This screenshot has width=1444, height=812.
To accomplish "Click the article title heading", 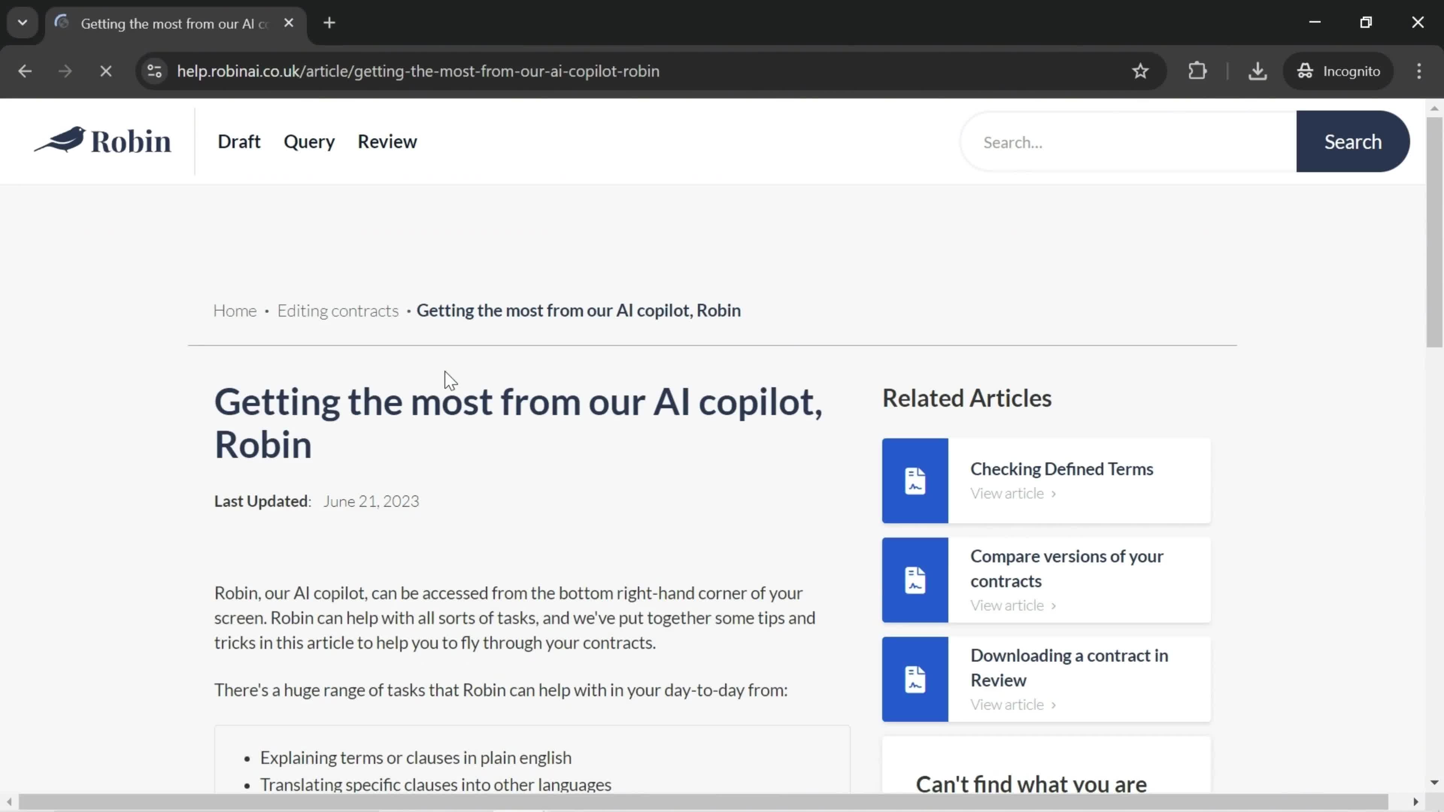I will pyautogui.click(x=518, y=423).
